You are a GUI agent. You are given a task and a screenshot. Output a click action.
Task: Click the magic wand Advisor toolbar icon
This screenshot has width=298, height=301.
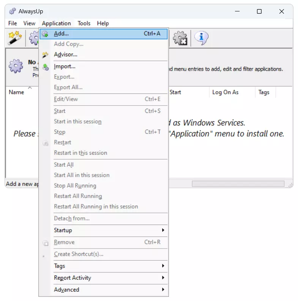tap(15, 38)
